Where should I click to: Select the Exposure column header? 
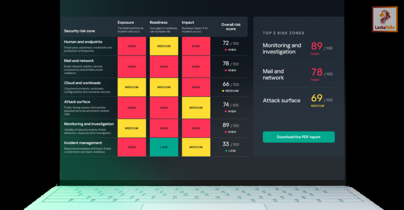point(126,23)
